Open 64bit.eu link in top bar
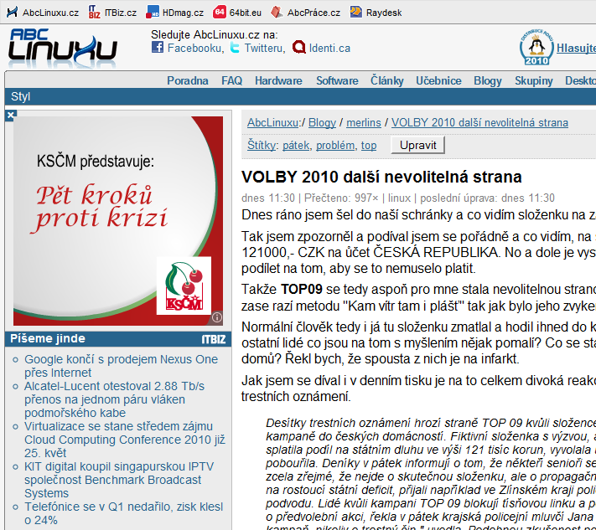This screenshot has width=596, height=530. (245, 13)
